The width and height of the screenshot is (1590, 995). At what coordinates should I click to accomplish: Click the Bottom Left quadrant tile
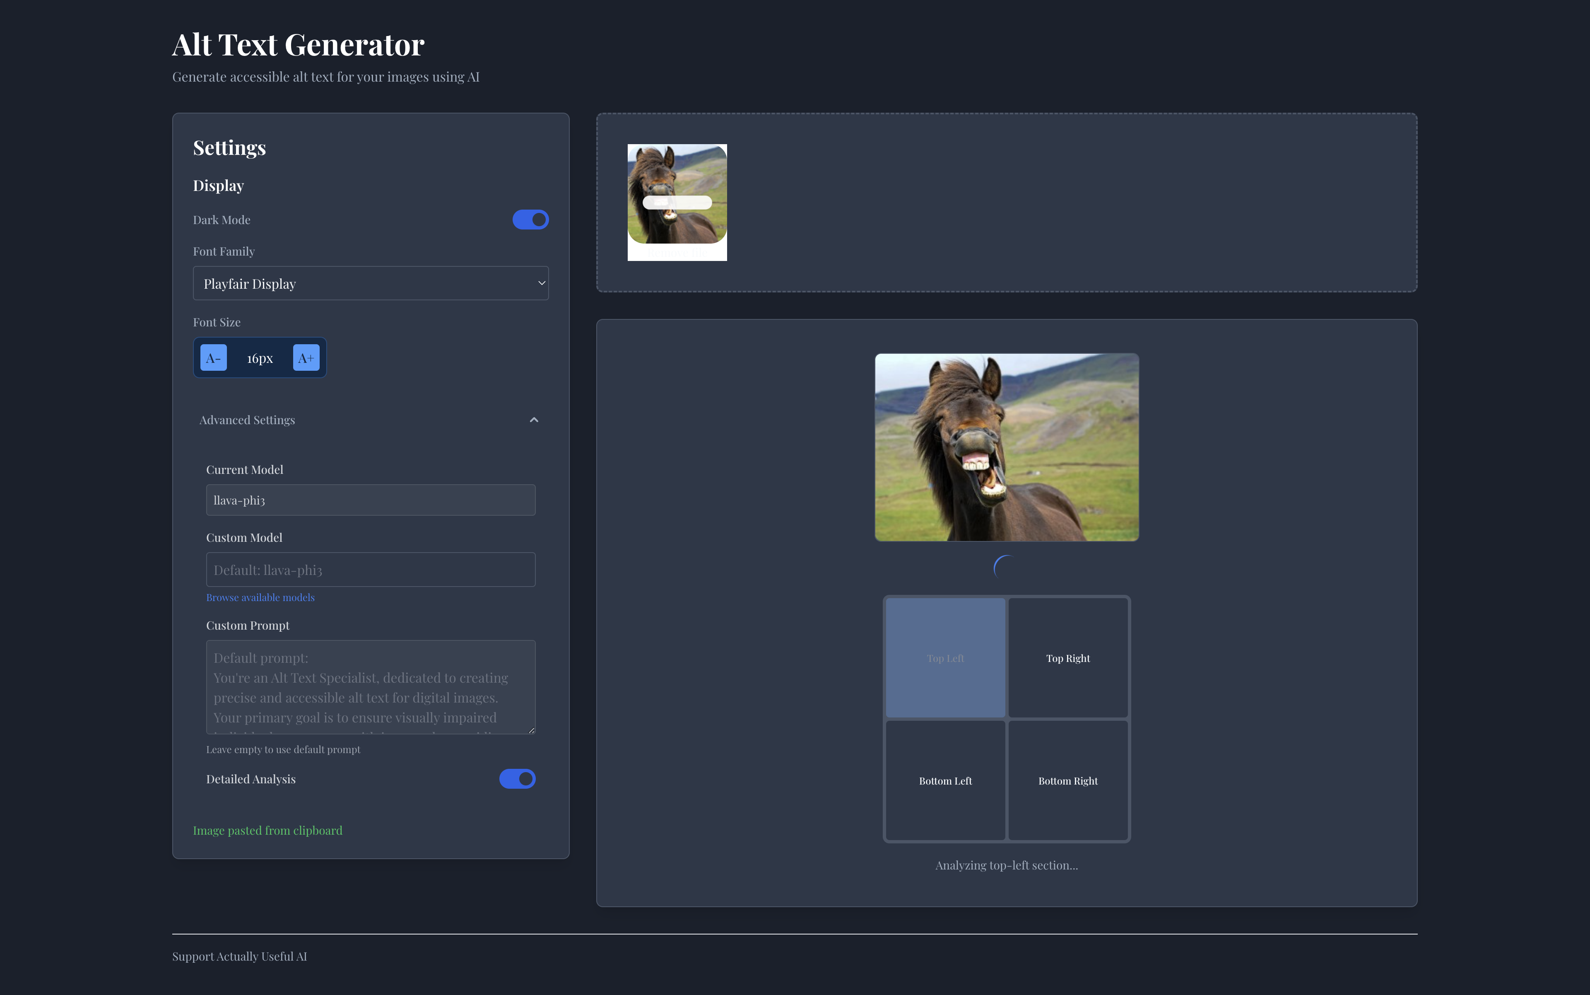(x=944, y=780)
